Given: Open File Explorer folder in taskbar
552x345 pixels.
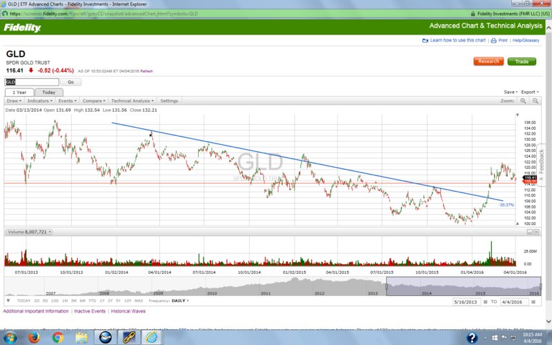Looking at the screenshot, I should coord(81,337).
